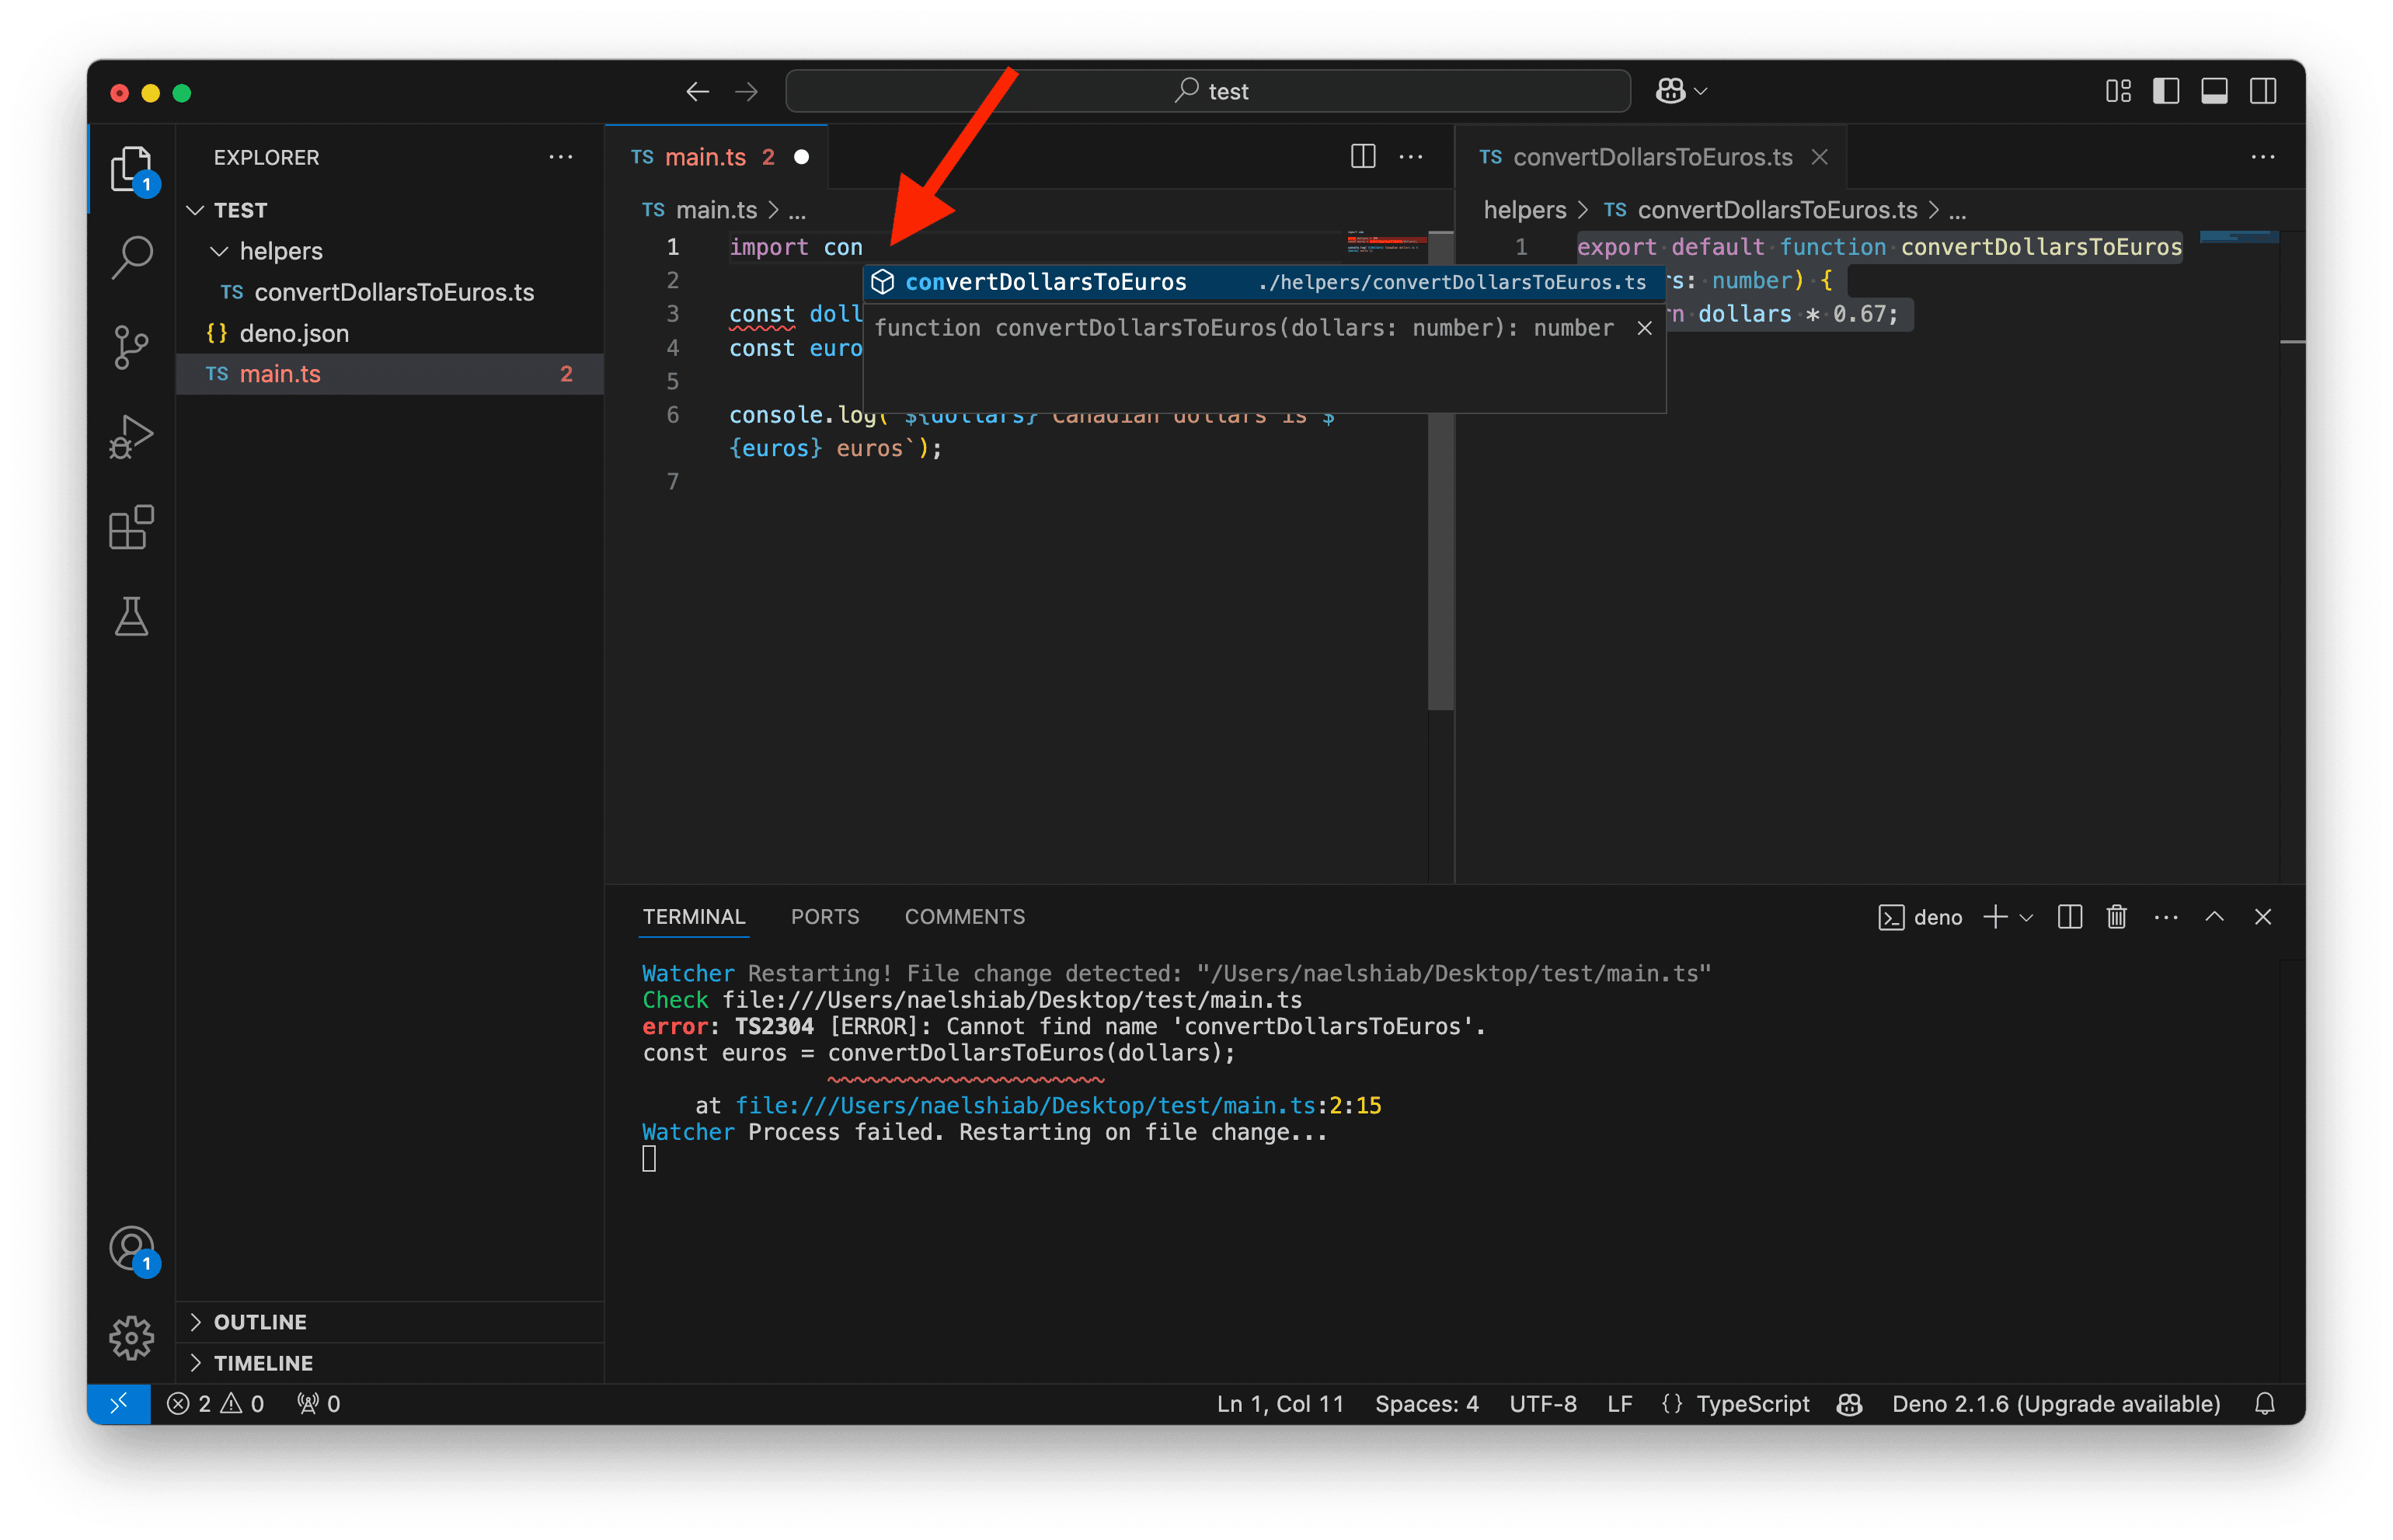The image size is (2393, 1540).
Task: Click the Copilot status icon in status bar
Action: pos(1850,1404)
